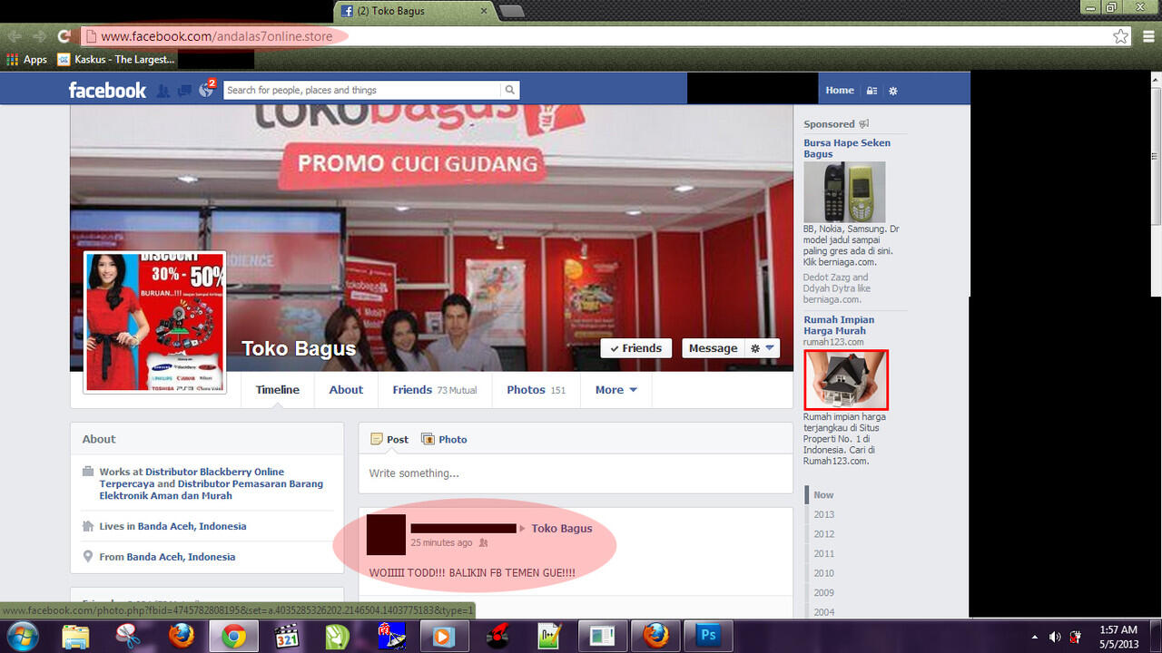1162x653 pixels.
Task: Click the Facebook logo in header
Action: (107, 90)
